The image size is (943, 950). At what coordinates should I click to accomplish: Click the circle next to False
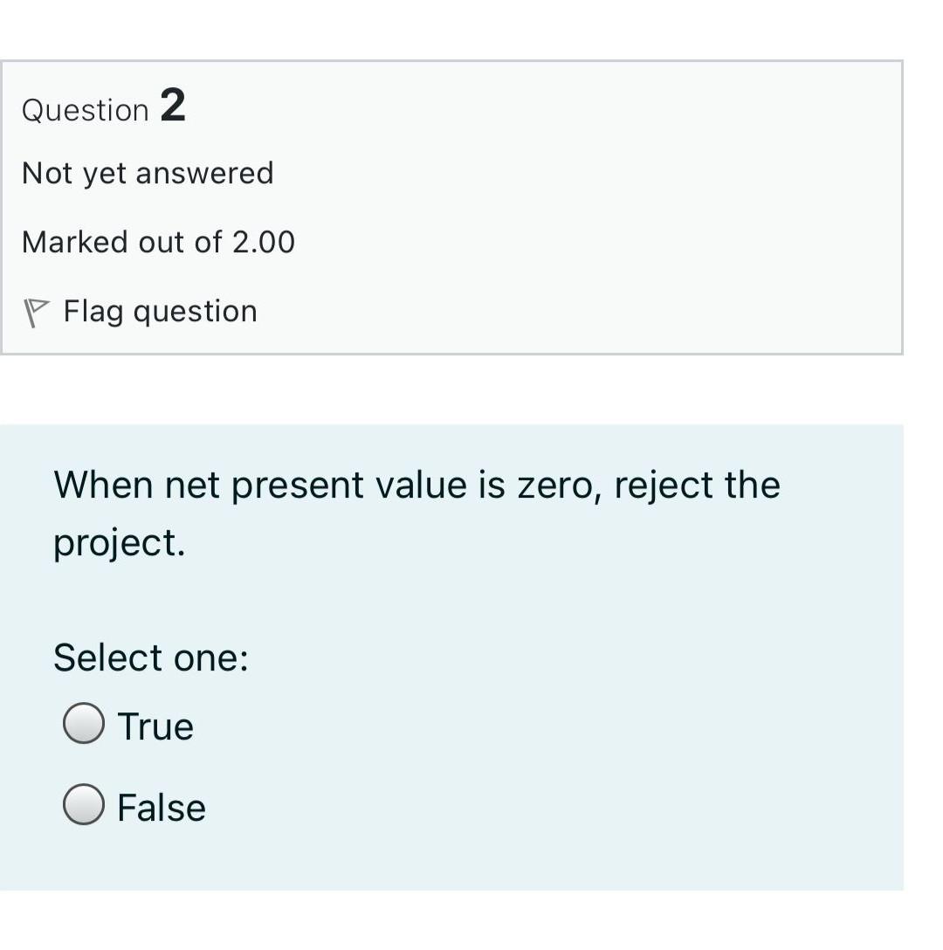84,804
